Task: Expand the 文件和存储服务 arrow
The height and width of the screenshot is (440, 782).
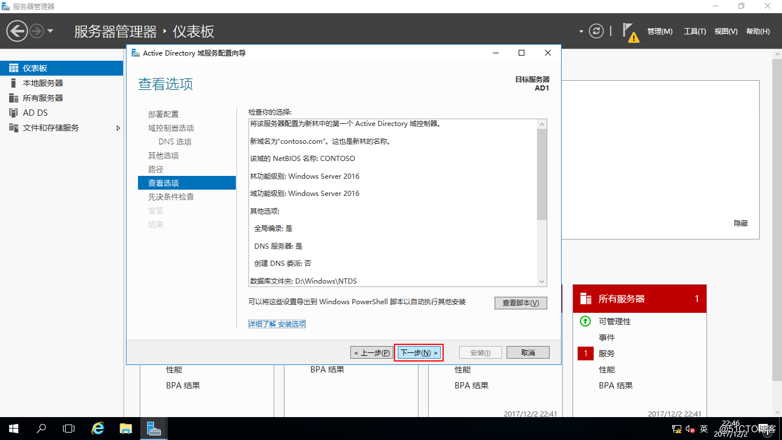Action: [x=119, y=128]
